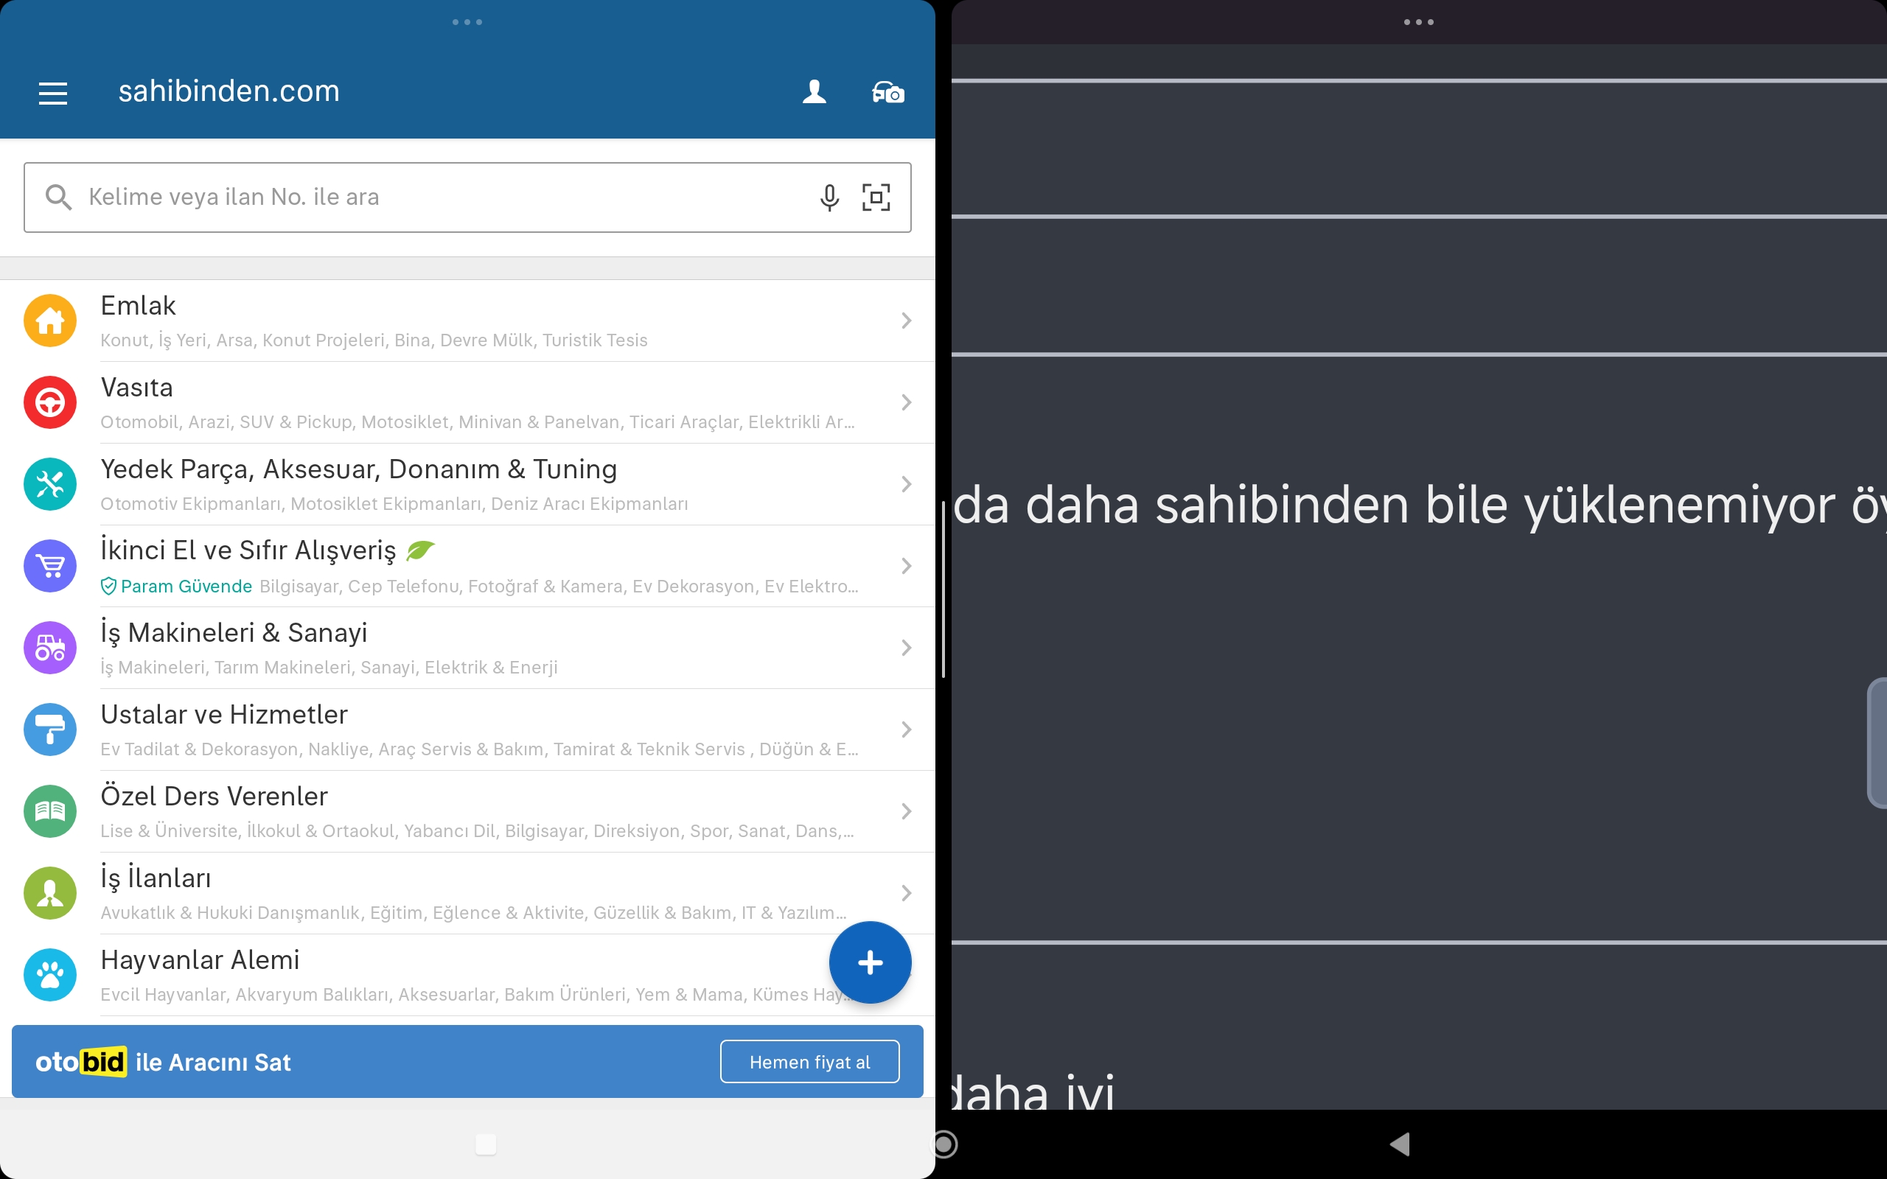Open the Özel Ders Verenler title
The image size is (1887, 1179).
[214, 796]
